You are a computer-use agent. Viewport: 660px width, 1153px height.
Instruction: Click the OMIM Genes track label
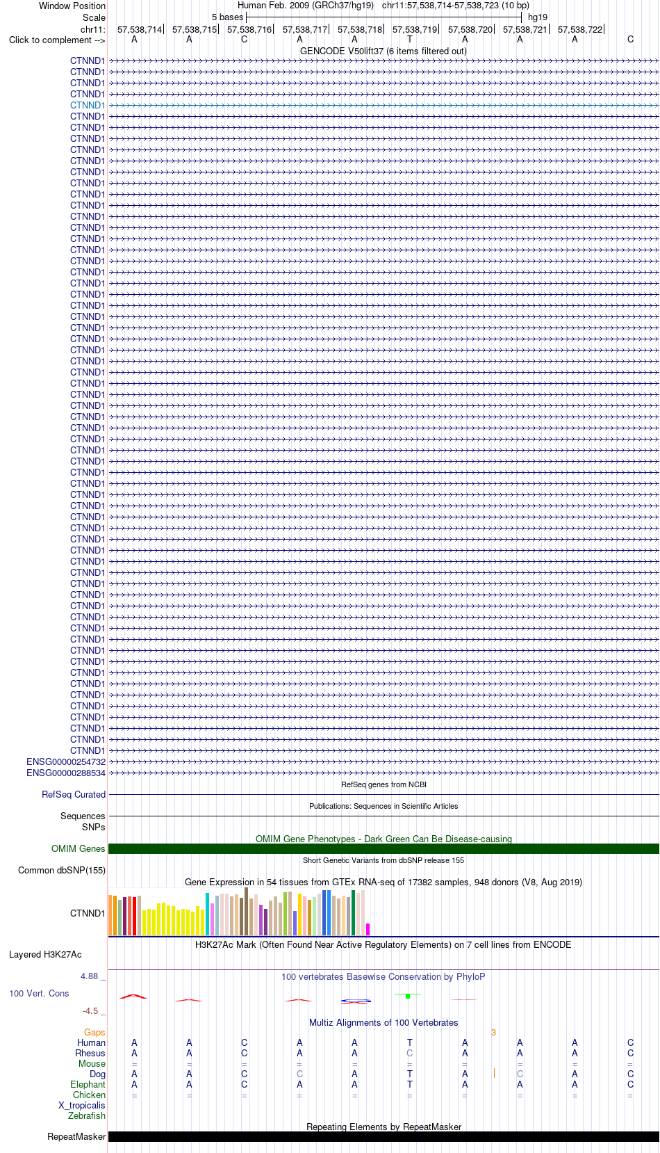coord(79,848)
